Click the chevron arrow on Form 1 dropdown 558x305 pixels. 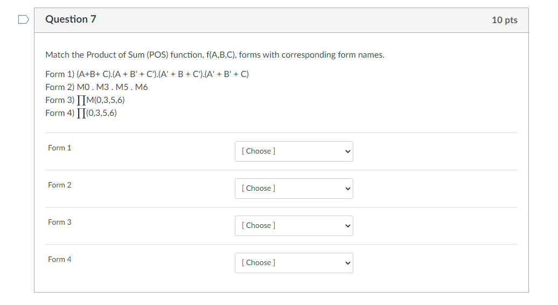[347, 151]
